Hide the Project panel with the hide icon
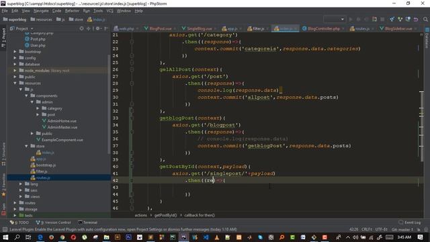The width and height of the screenshot is (430, 242). click(106, 28)
